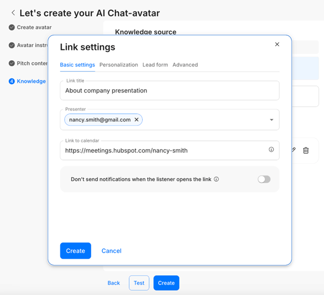This screenshot has height=295, width=324.
Task: Click into the Link title field
Action: [169, 90]
